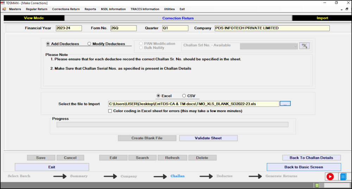Click the Save button

(41, 158)
